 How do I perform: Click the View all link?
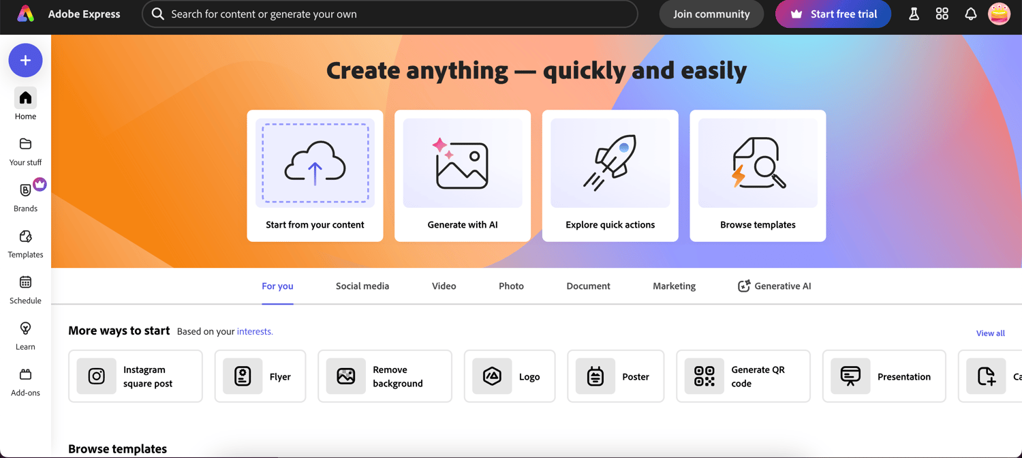[990, 333]
